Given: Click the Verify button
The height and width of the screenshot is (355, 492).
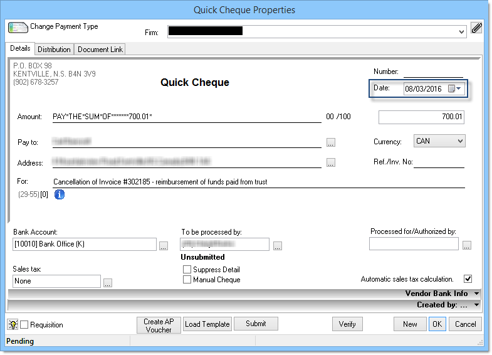Looking at the screenshot, I should point(347,324).
